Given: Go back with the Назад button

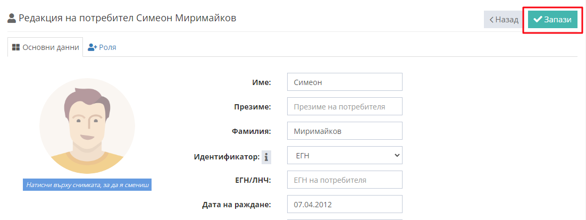Looking at the screenshot, I should coord(504,20).
